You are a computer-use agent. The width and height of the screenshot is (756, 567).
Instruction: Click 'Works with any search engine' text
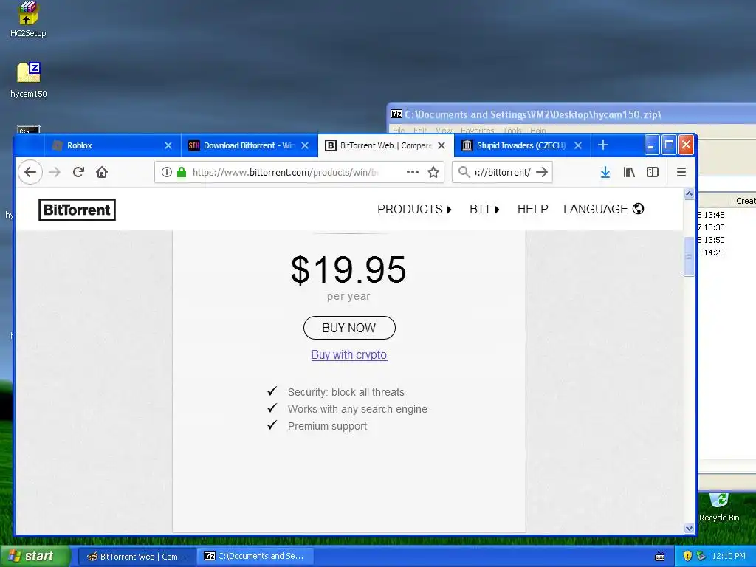coord(357,409)
